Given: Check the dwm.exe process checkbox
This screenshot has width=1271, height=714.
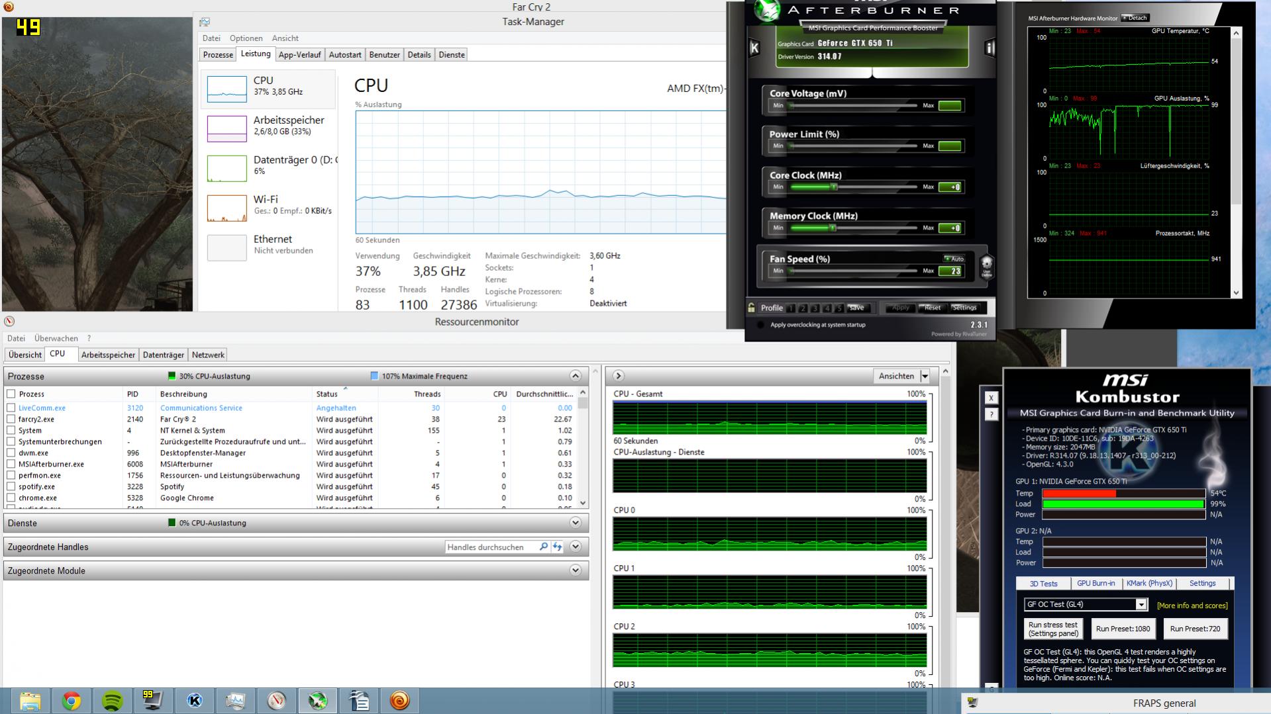Looking at the screenshot, I should [x=11, y=453].
